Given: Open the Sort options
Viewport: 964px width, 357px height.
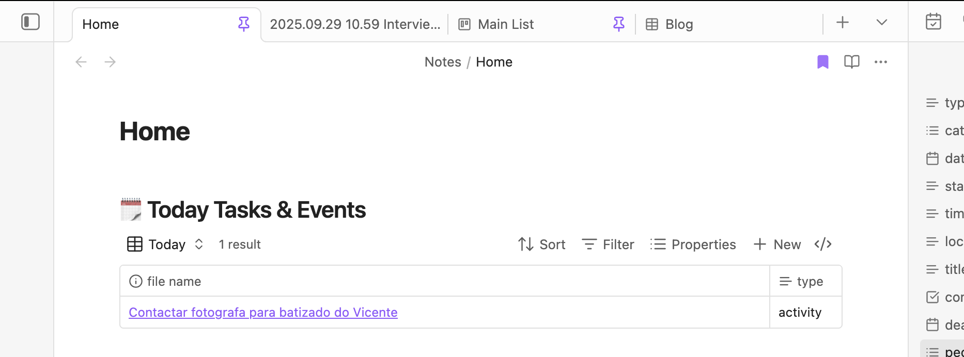Looking at the screenshot, I should (542, 244).
